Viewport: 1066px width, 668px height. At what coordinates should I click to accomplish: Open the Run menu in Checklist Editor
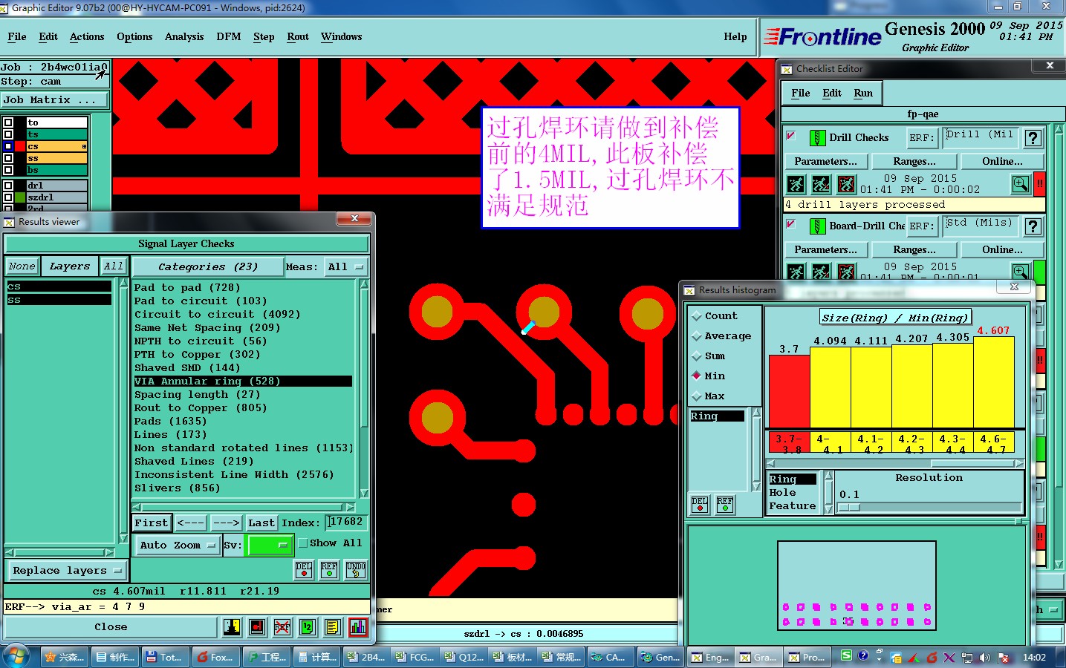pos(863,93)
